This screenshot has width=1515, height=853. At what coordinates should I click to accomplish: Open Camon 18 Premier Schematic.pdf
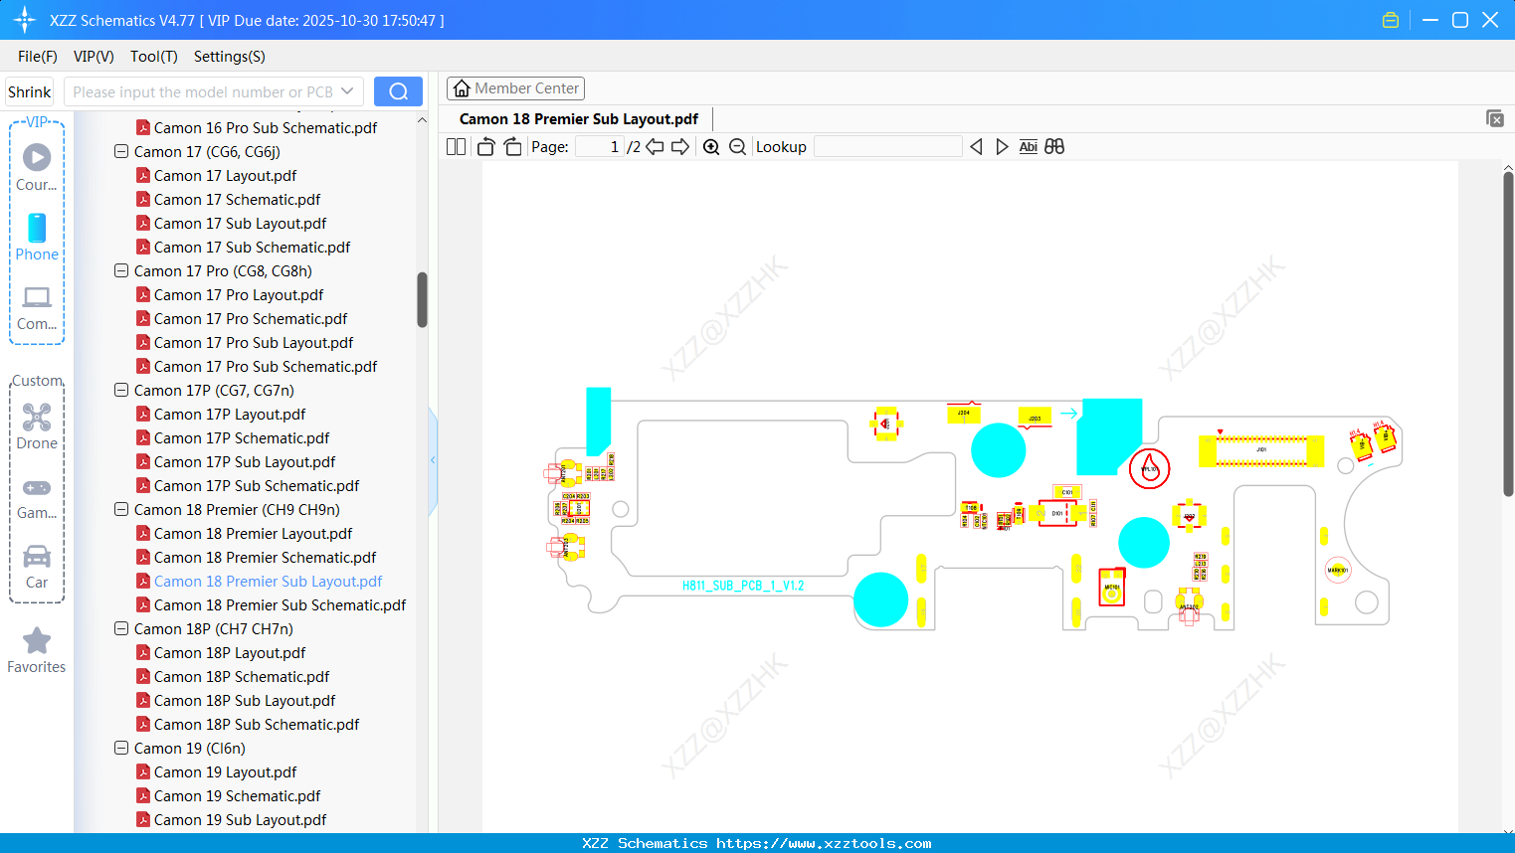click(265, 558)
